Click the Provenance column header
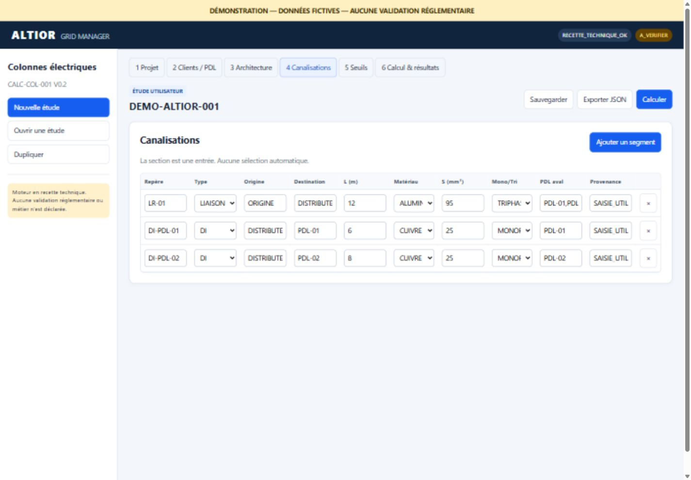This screenshot has height=480, width=691. click(x=605, y=182)
